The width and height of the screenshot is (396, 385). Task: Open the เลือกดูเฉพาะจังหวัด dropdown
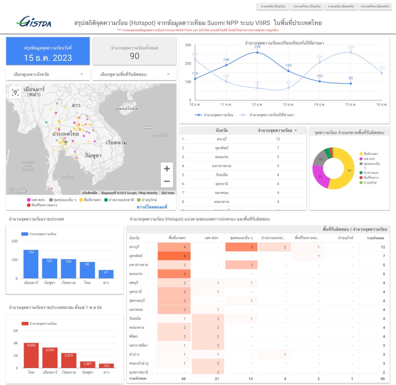pyautogui.click(x=48, y=75)
